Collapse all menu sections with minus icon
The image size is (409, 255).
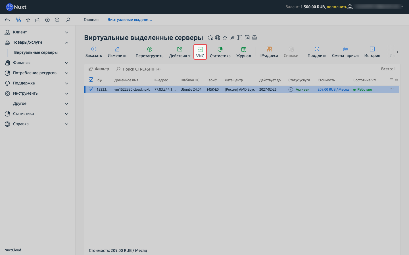57,20
